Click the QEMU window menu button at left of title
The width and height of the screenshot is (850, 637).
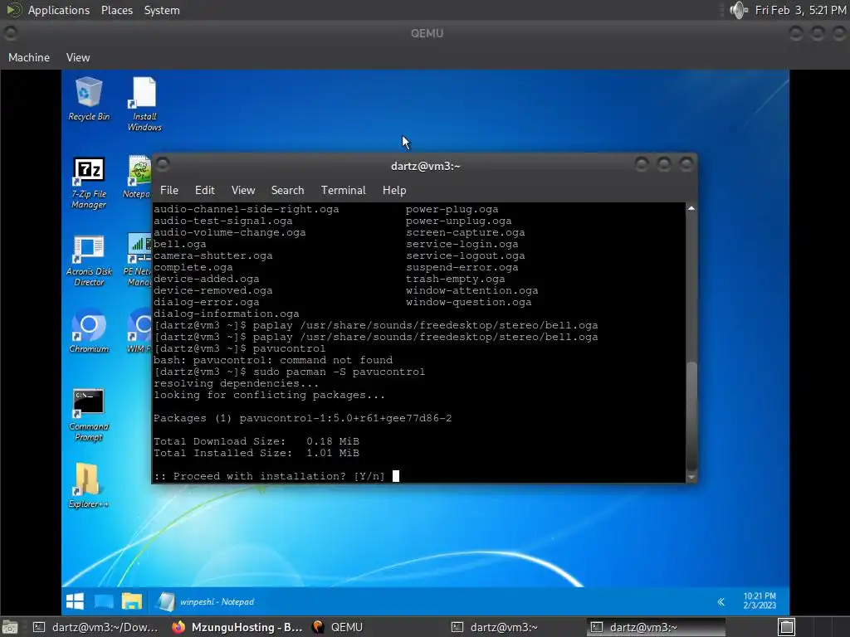tap(10, 33)
